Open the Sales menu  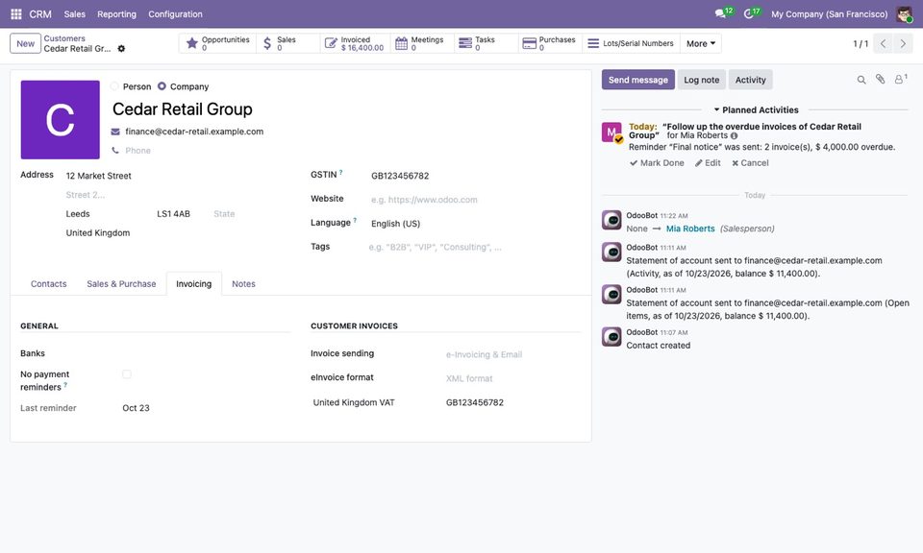coord(75,14)
